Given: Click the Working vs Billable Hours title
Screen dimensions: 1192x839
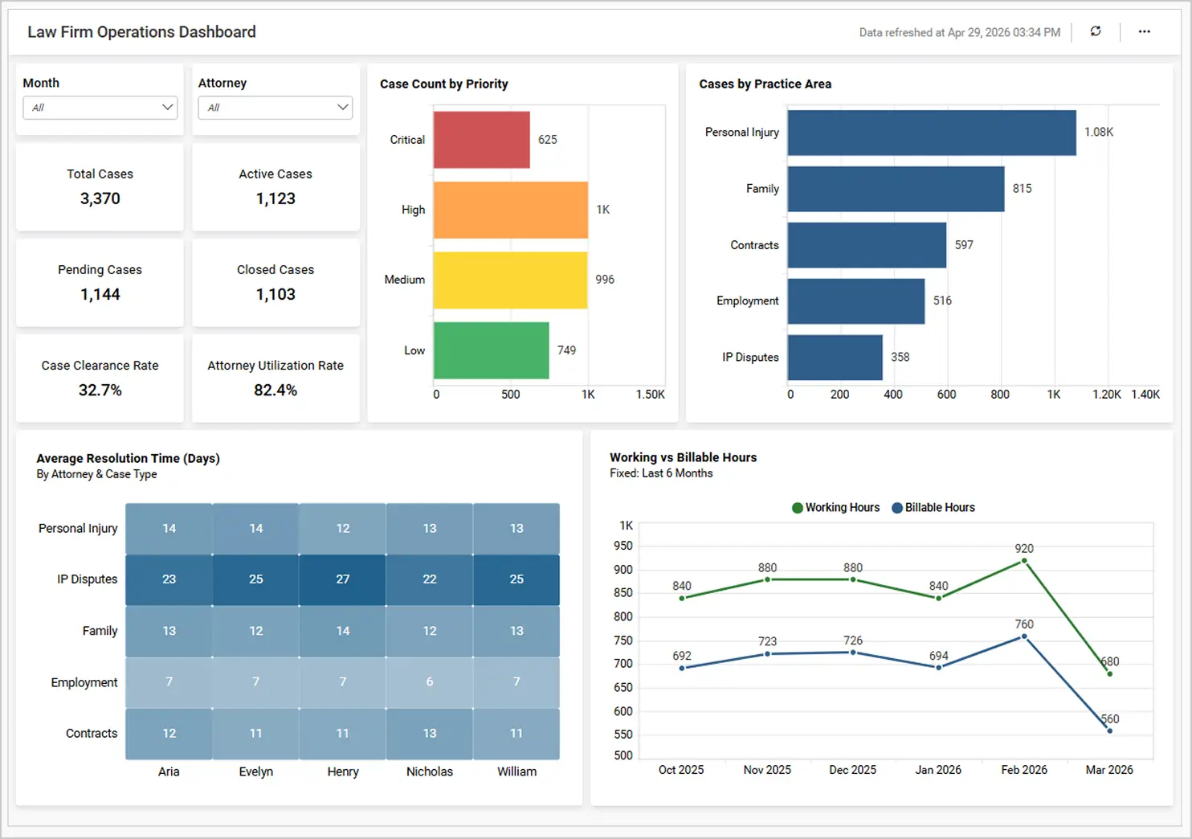Looking at the screenshot, I should coord(684,457).
